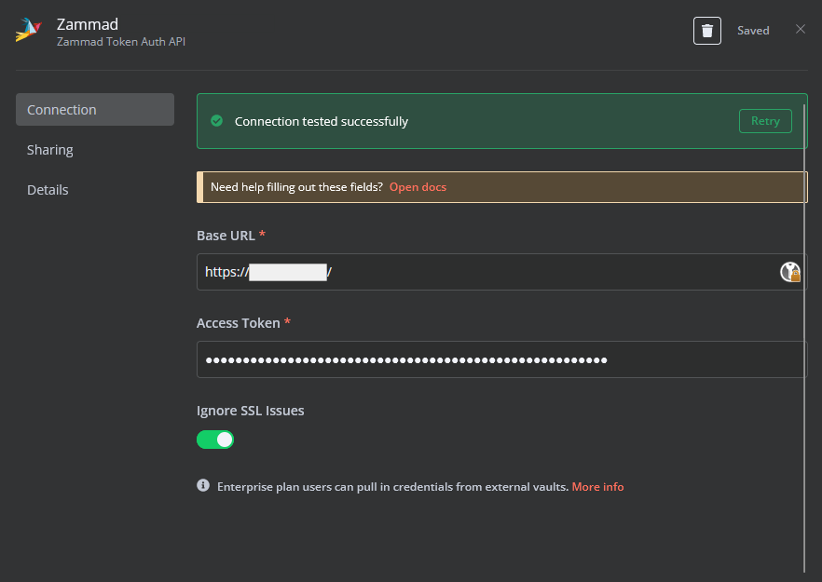Open the Sharing tab
Viewport: 822px width, 582px height.
click(x=49, y=150)
